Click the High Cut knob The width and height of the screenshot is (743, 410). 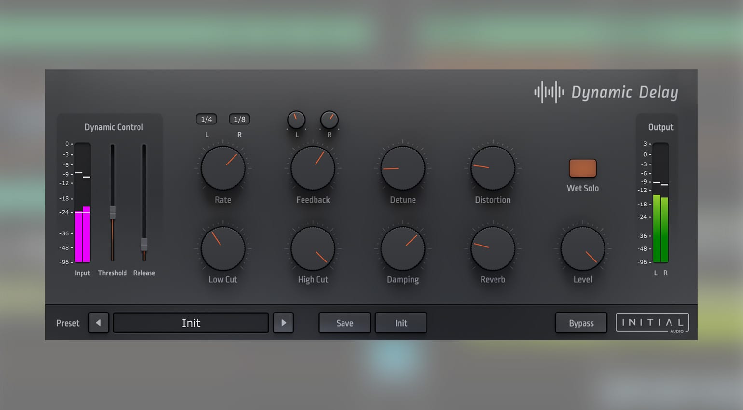pyautogui.click(x=312, y=247)
